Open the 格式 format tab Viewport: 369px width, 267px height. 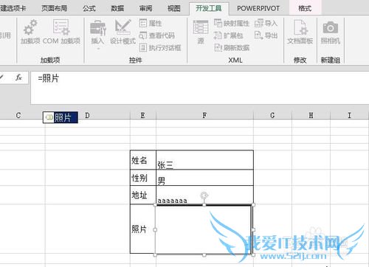pyautogui.click(x=305, y=8)
